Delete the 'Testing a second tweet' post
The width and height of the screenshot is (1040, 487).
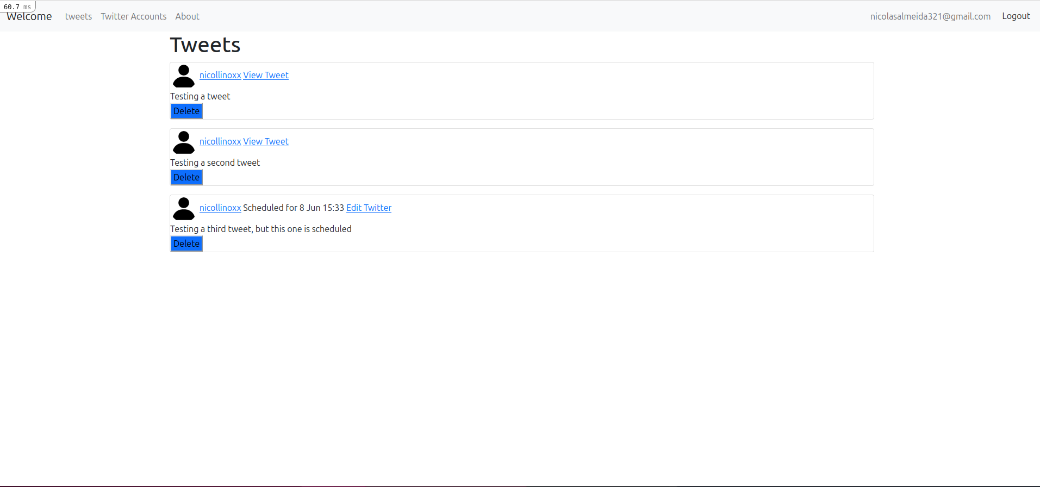point(186,177)
